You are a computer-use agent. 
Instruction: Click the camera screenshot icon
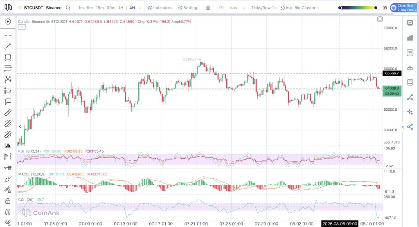[x=385, y=8]
